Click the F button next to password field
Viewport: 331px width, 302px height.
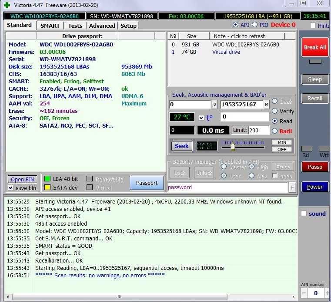(292, 187)
